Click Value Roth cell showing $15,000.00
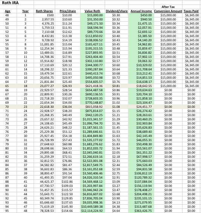Screen dimensions: 201x213 [92, 15]
